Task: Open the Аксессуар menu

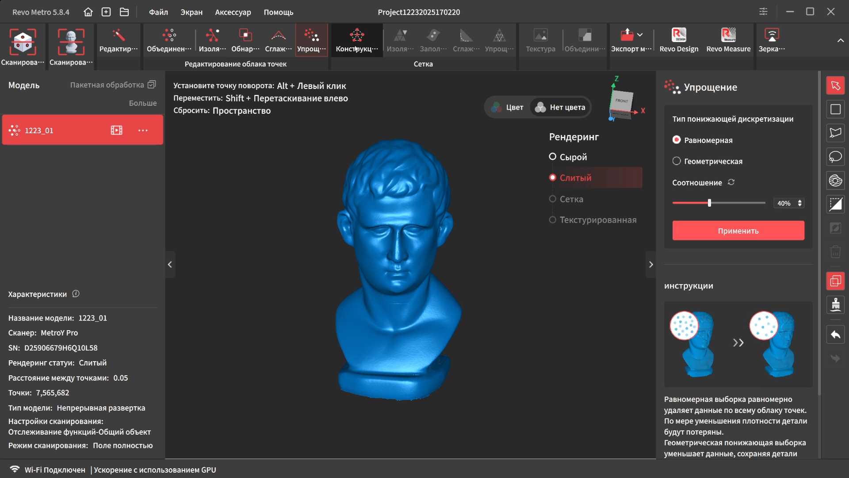Action: [x=233, y=12]
